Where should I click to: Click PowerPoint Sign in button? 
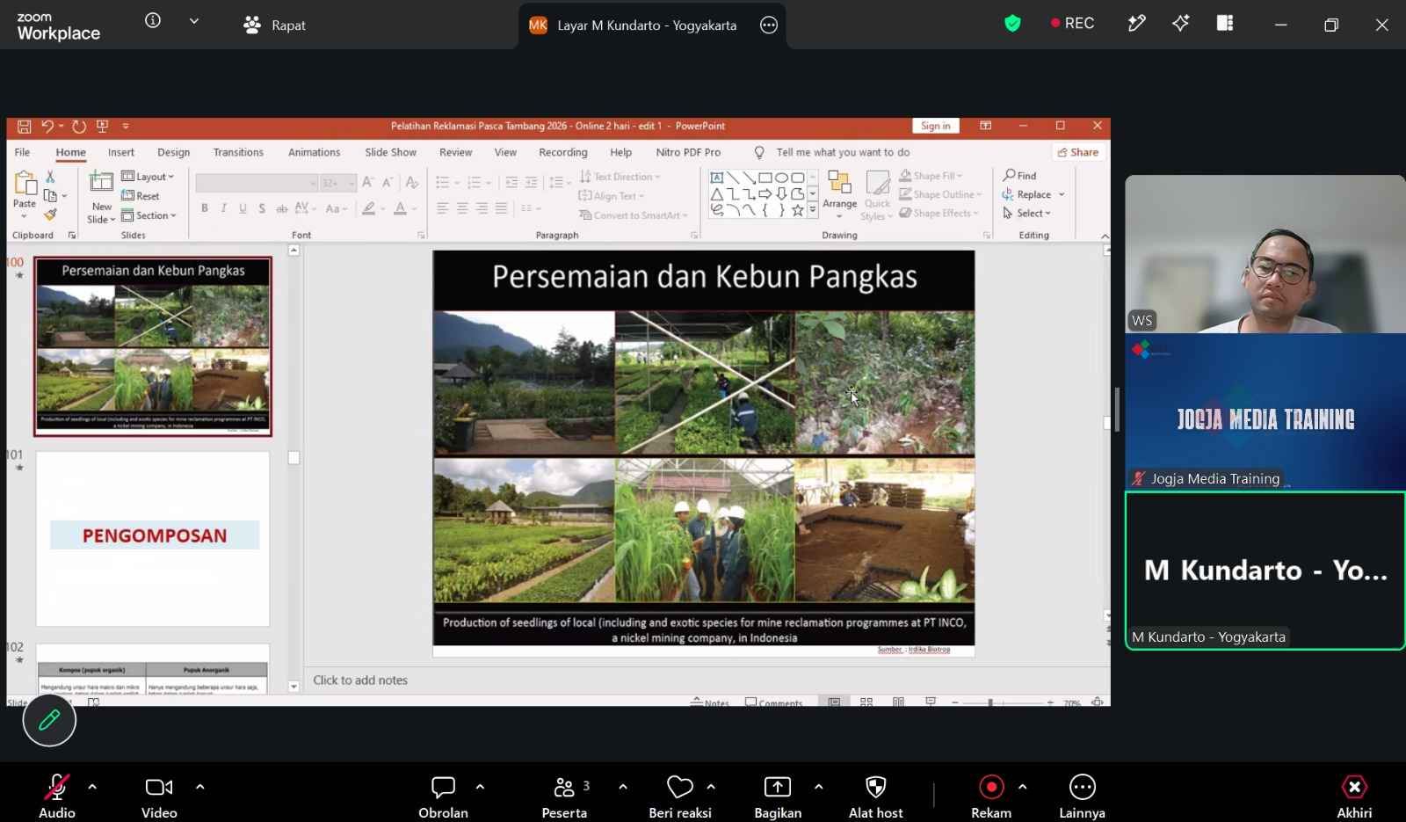(935, 126)
